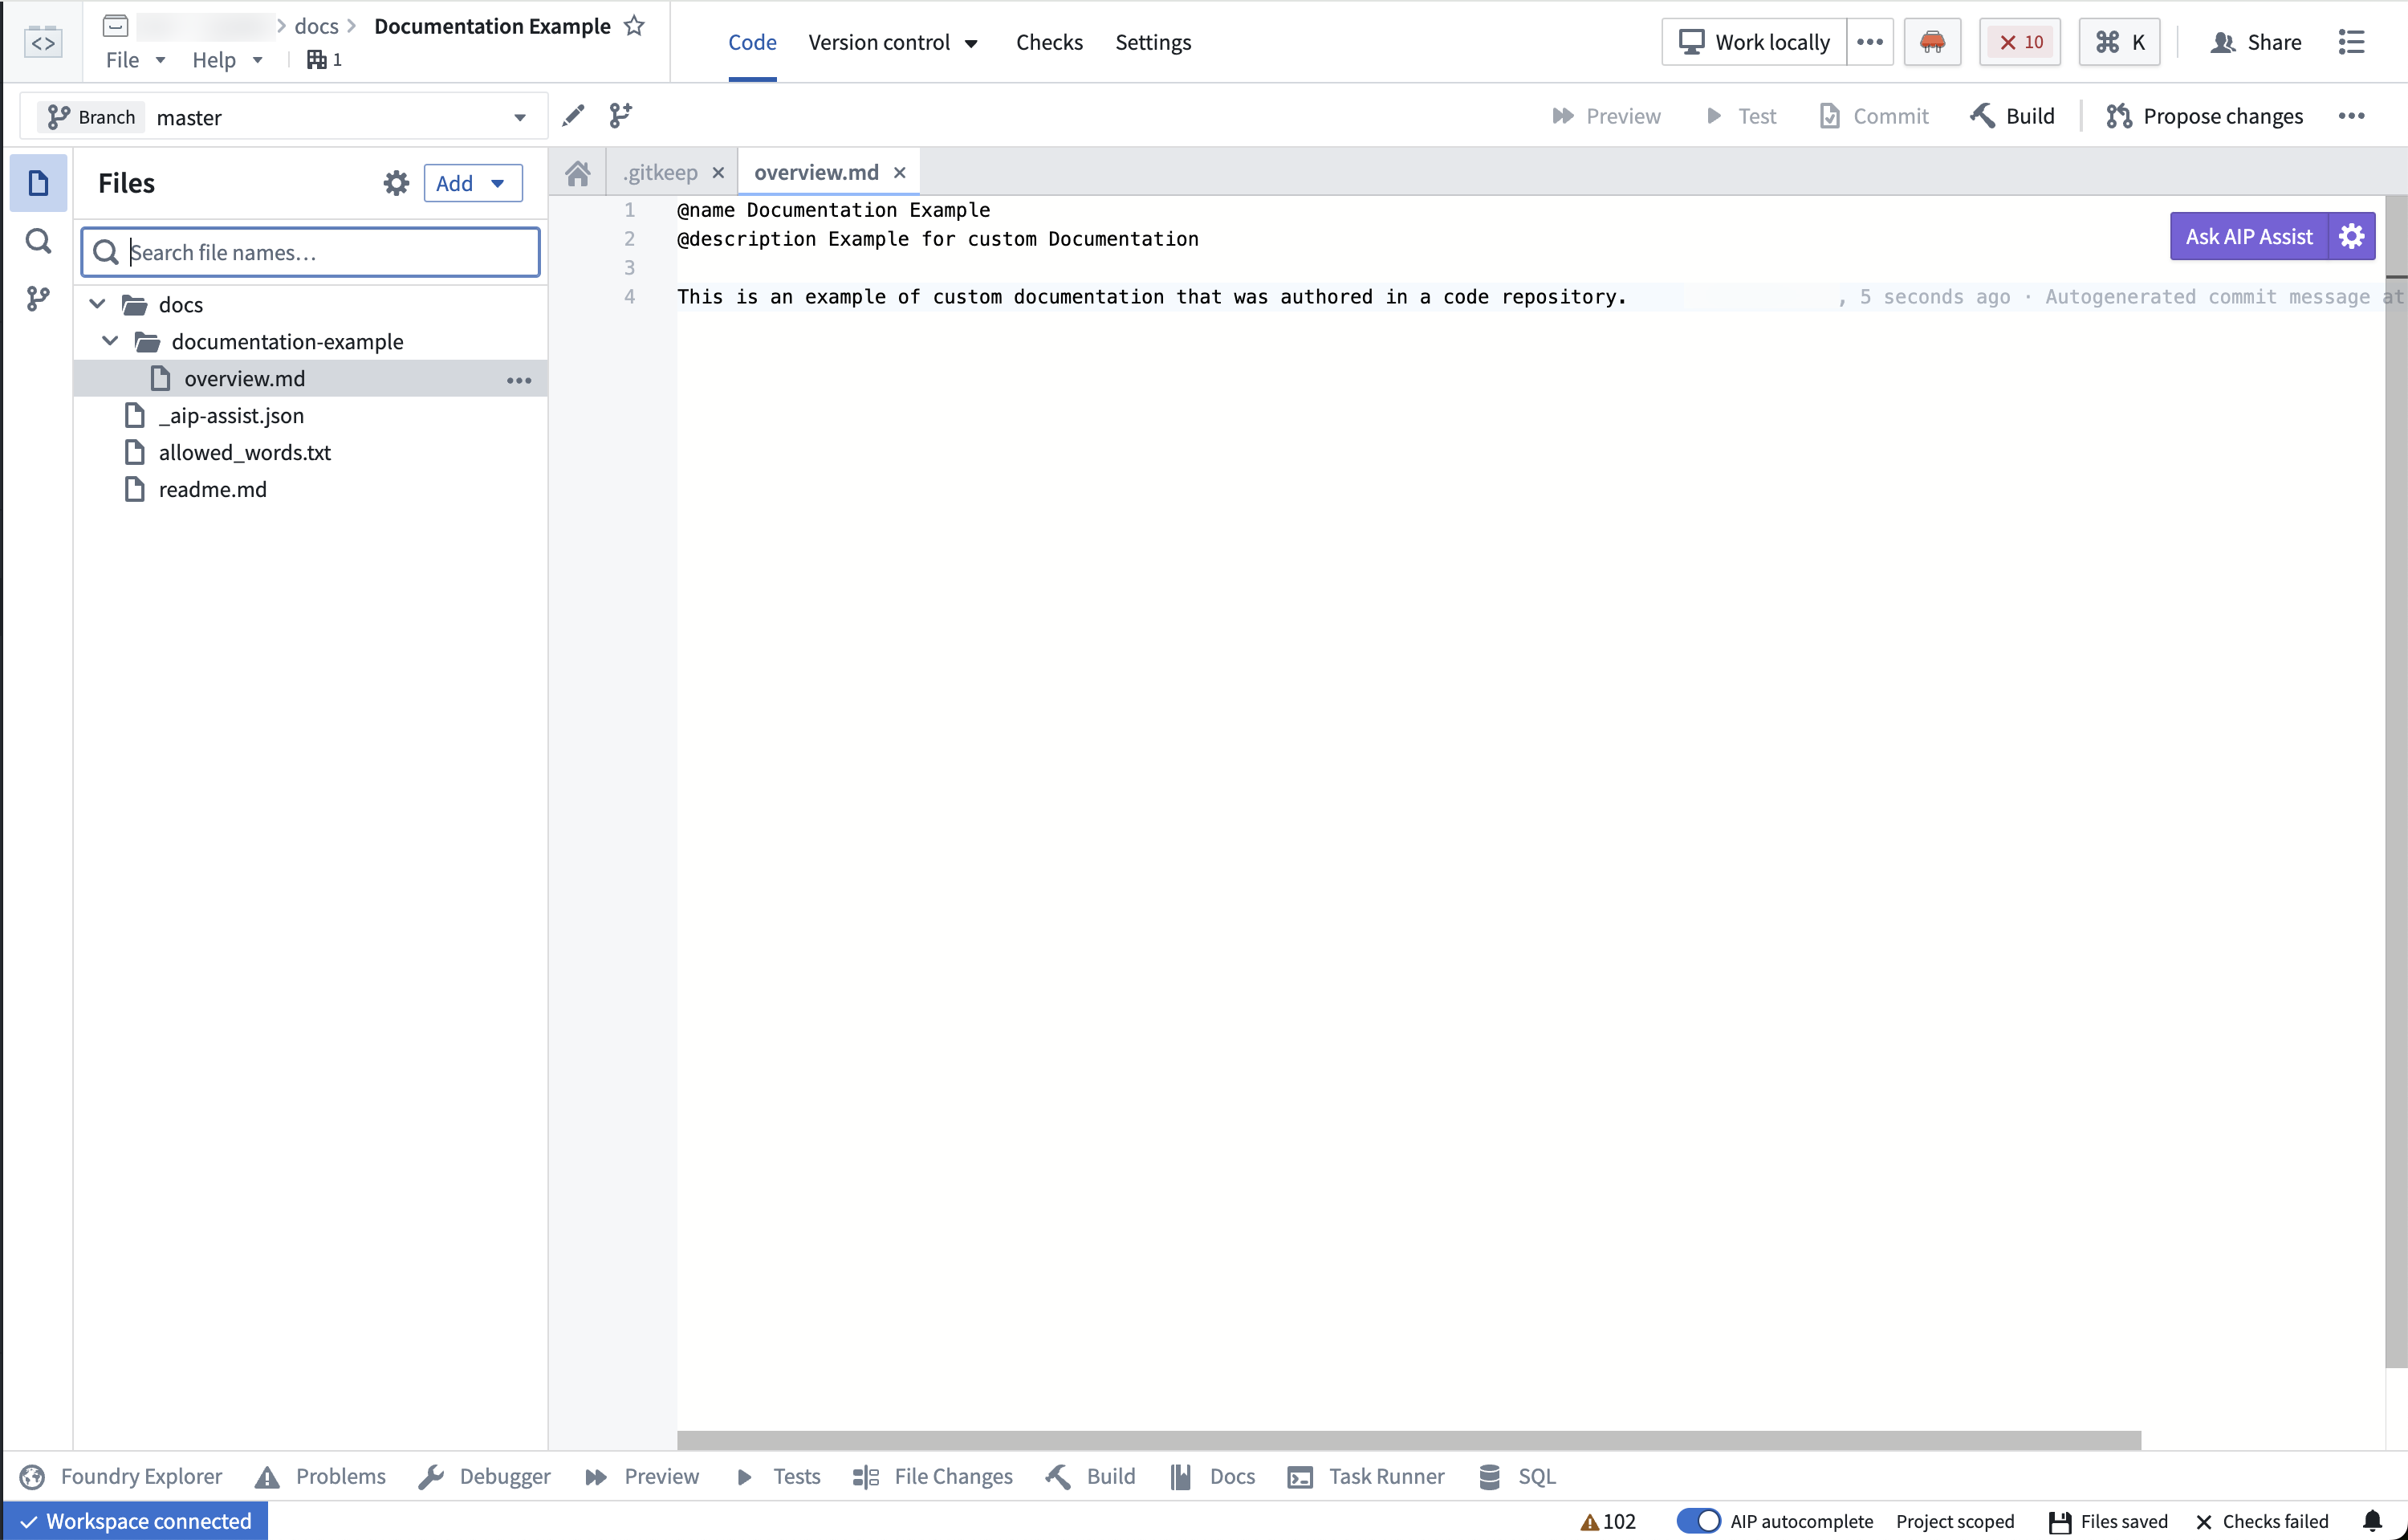Screen dimensions: 2408x1540
Task: Switch to the Checks tab
Action: [1049, 42]
